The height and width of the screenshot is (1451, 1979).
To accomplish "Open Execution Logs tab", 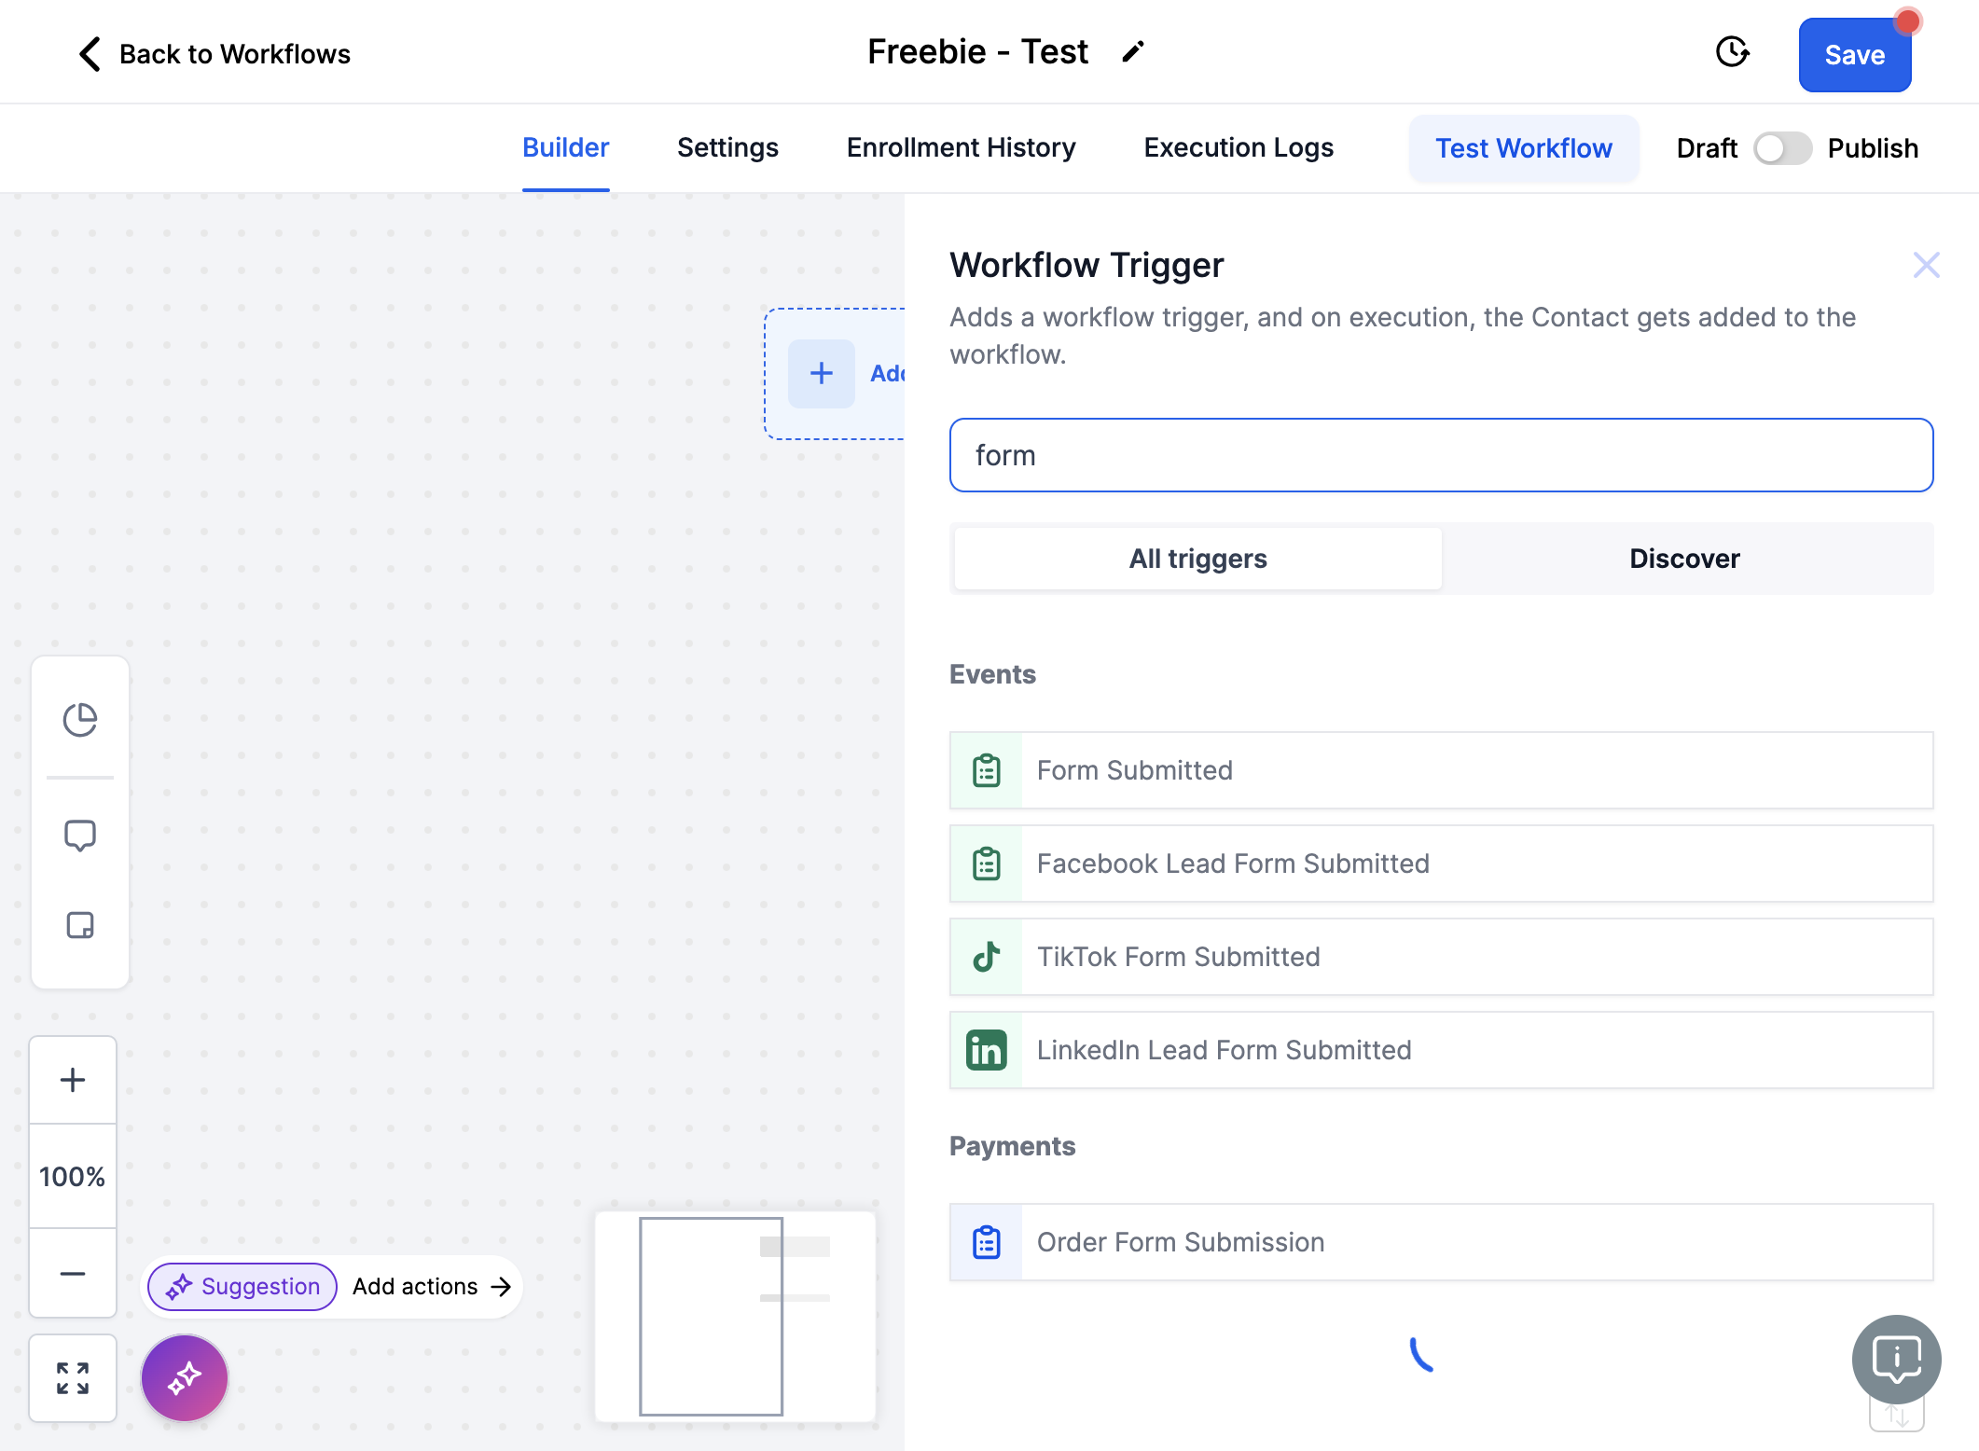I will tap(1239, 147).
